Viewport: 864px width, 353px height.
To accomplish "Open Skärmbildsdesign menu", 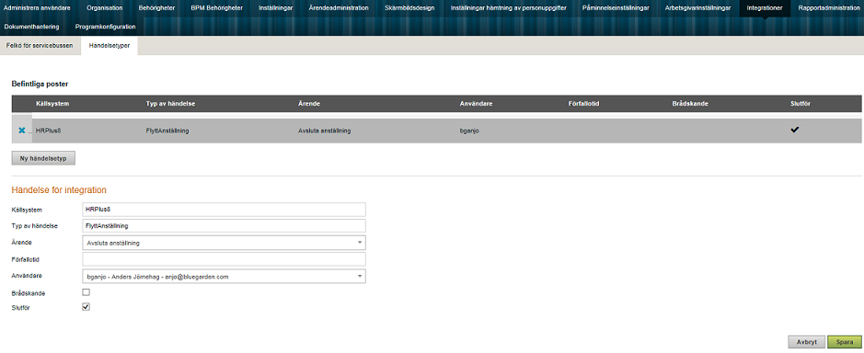I will click(409, 8).
